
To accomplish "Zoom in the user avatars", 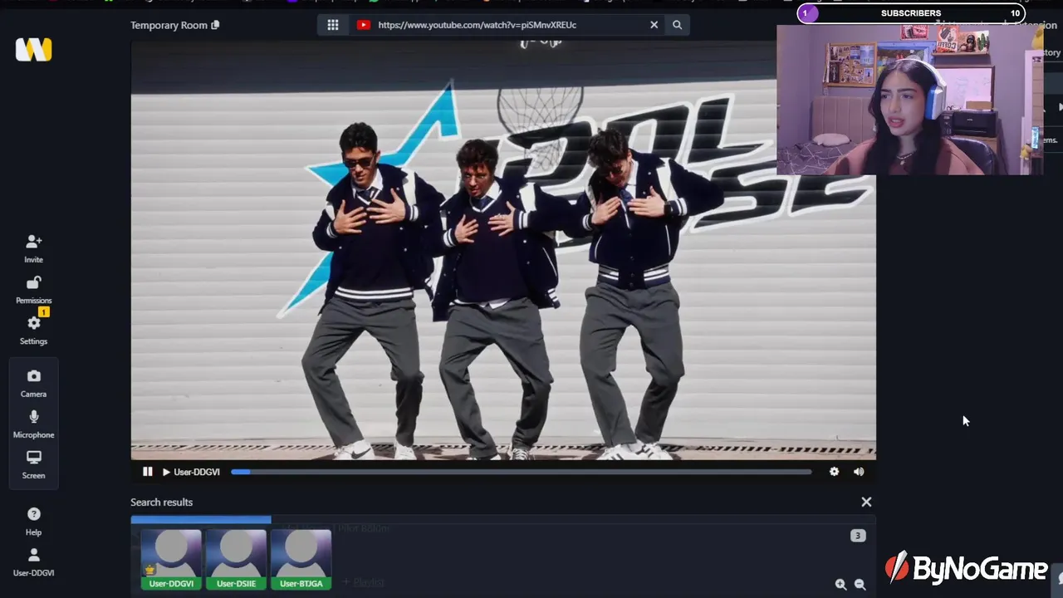I will (840, 585).
